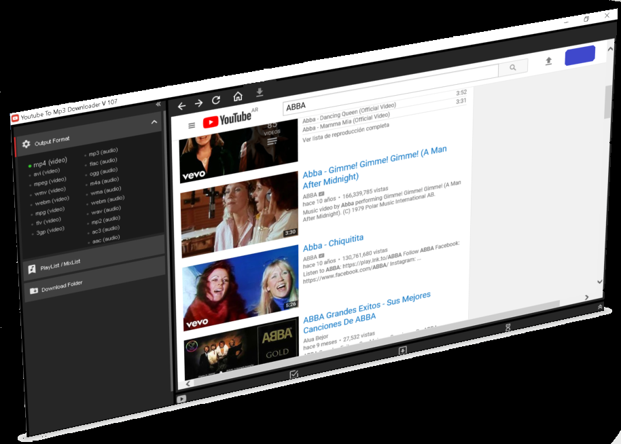Click Abba - Mamma Mia (Official Video) entry
Viewport: 621px width, 444px height.
tap(346, 122)
